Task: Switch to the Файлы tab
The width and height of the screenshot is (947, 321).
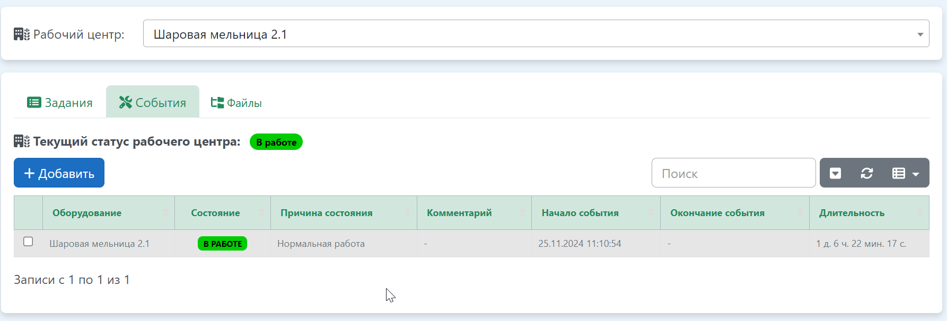Action: pos(236,103)
